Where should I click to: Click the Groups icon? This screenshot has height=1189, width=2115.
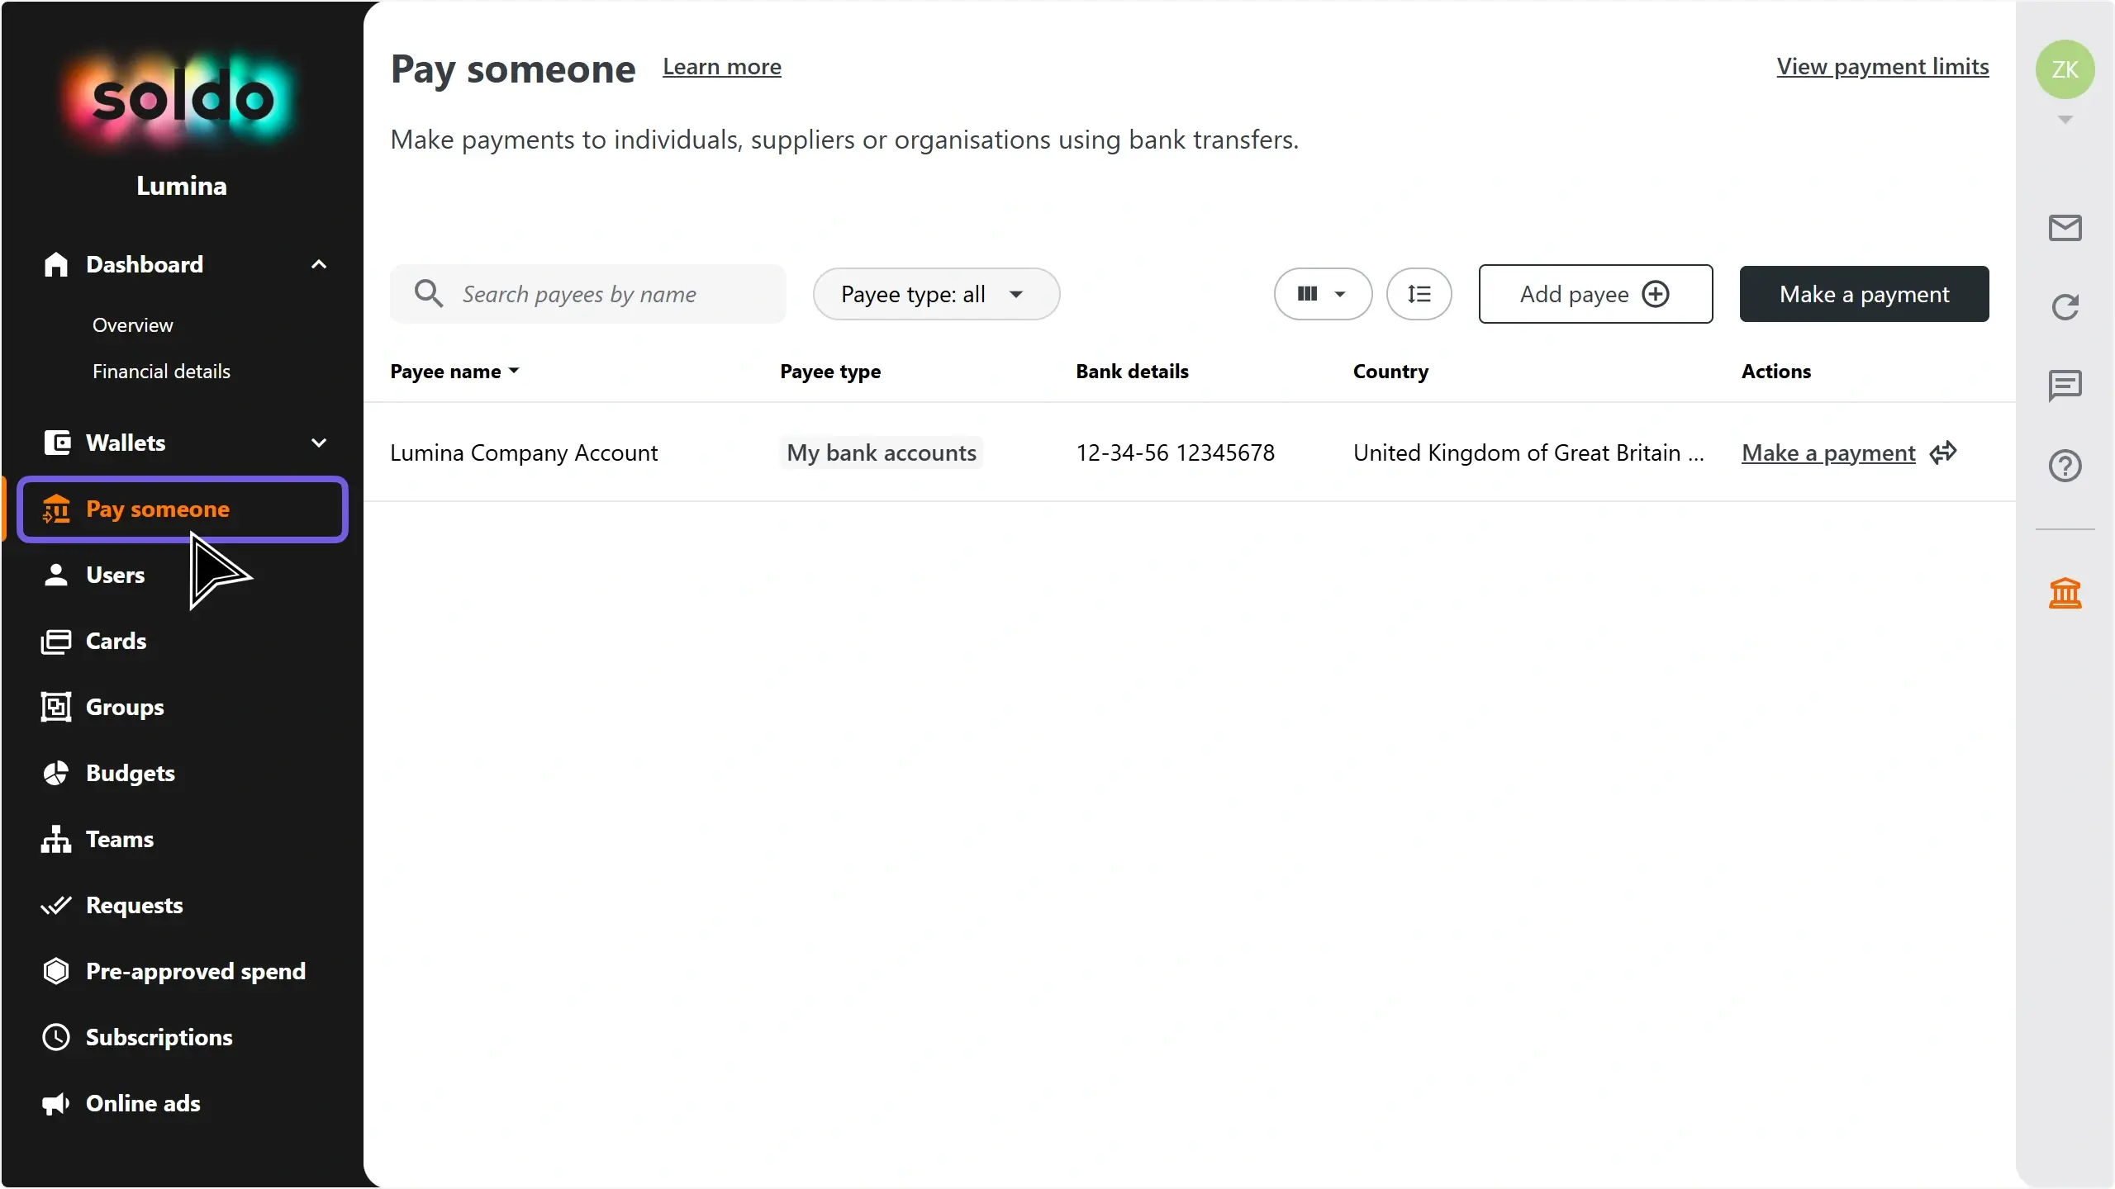pos(55,707)
